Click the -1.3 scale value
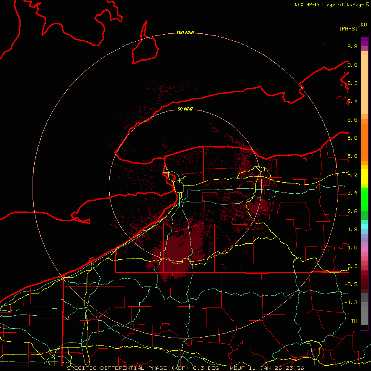Screen dimensions: 371x371 351,303
